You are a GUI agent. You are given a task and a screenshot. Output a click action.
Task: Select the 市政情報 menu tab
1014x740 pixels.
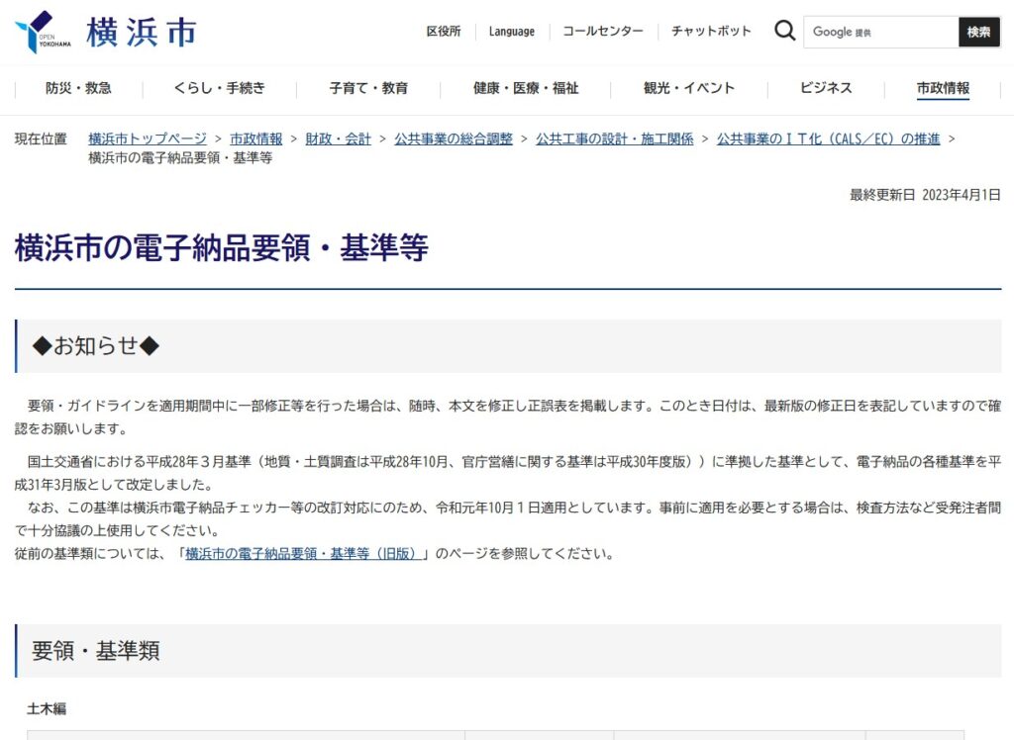coord(943,88)
